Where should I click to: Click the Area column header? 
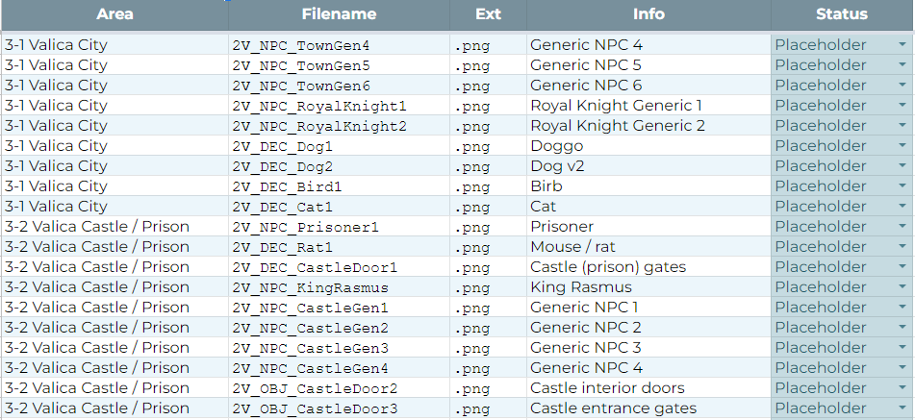pos(114,14)
